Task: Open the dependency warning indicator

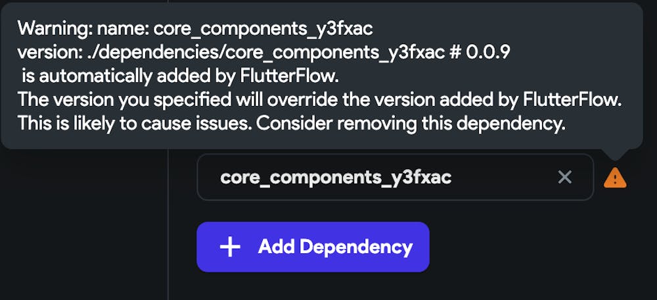Action: tap(615, 178)
